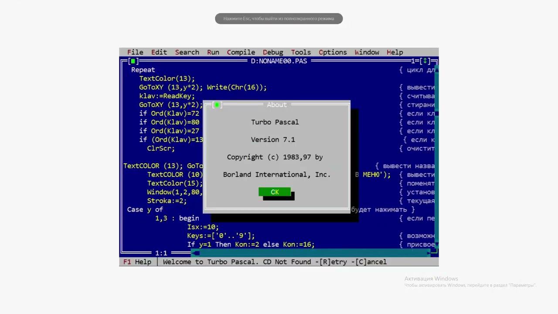Screen dimensions: 558x314
Task: Open the Window menu
Action: point(367,52)
